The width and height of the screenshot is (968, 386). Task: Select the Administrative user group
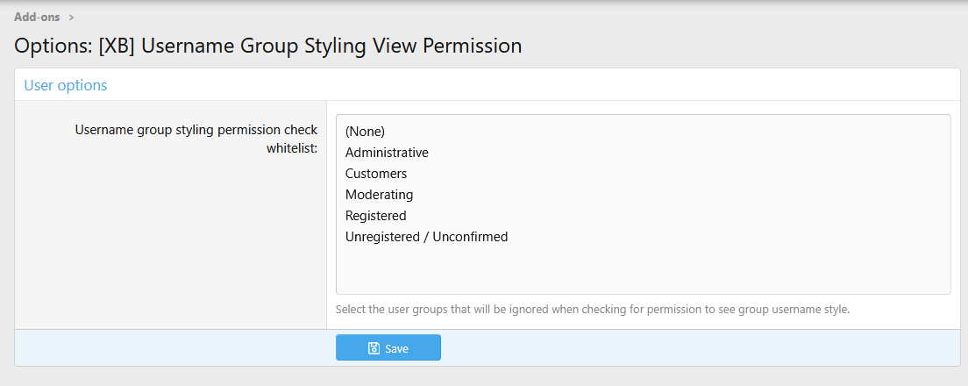387,153
